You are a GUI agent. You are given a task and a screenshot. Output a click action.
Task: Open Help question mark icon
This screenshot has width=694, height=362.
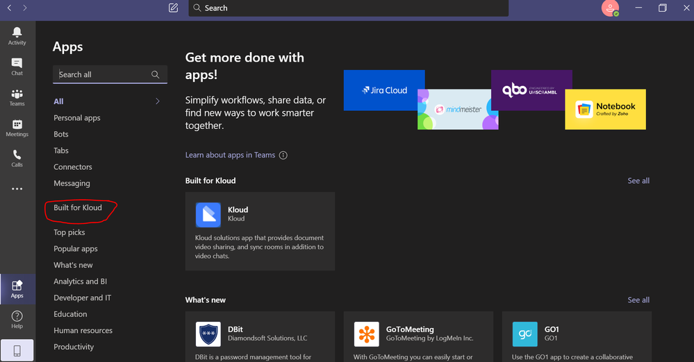[x=17, y=316]
